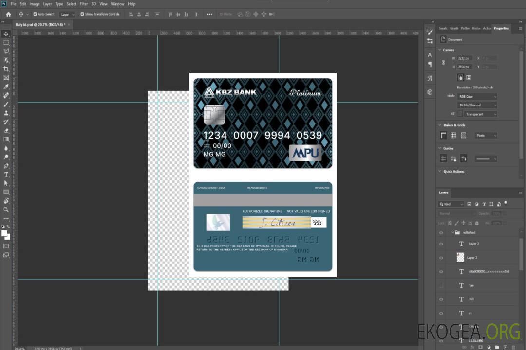Collapse the 'edite text' group arrow

452,232
